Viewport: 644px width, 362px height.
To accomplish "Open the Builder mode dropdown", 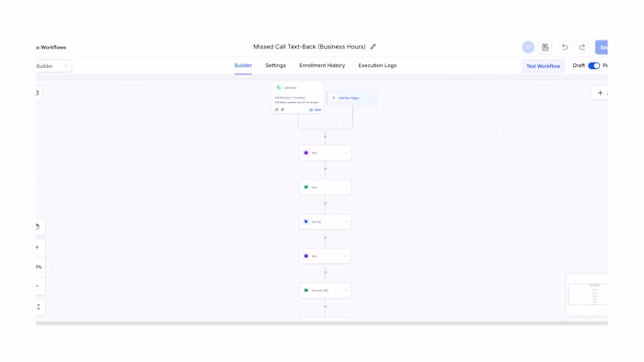I will 53,66.
